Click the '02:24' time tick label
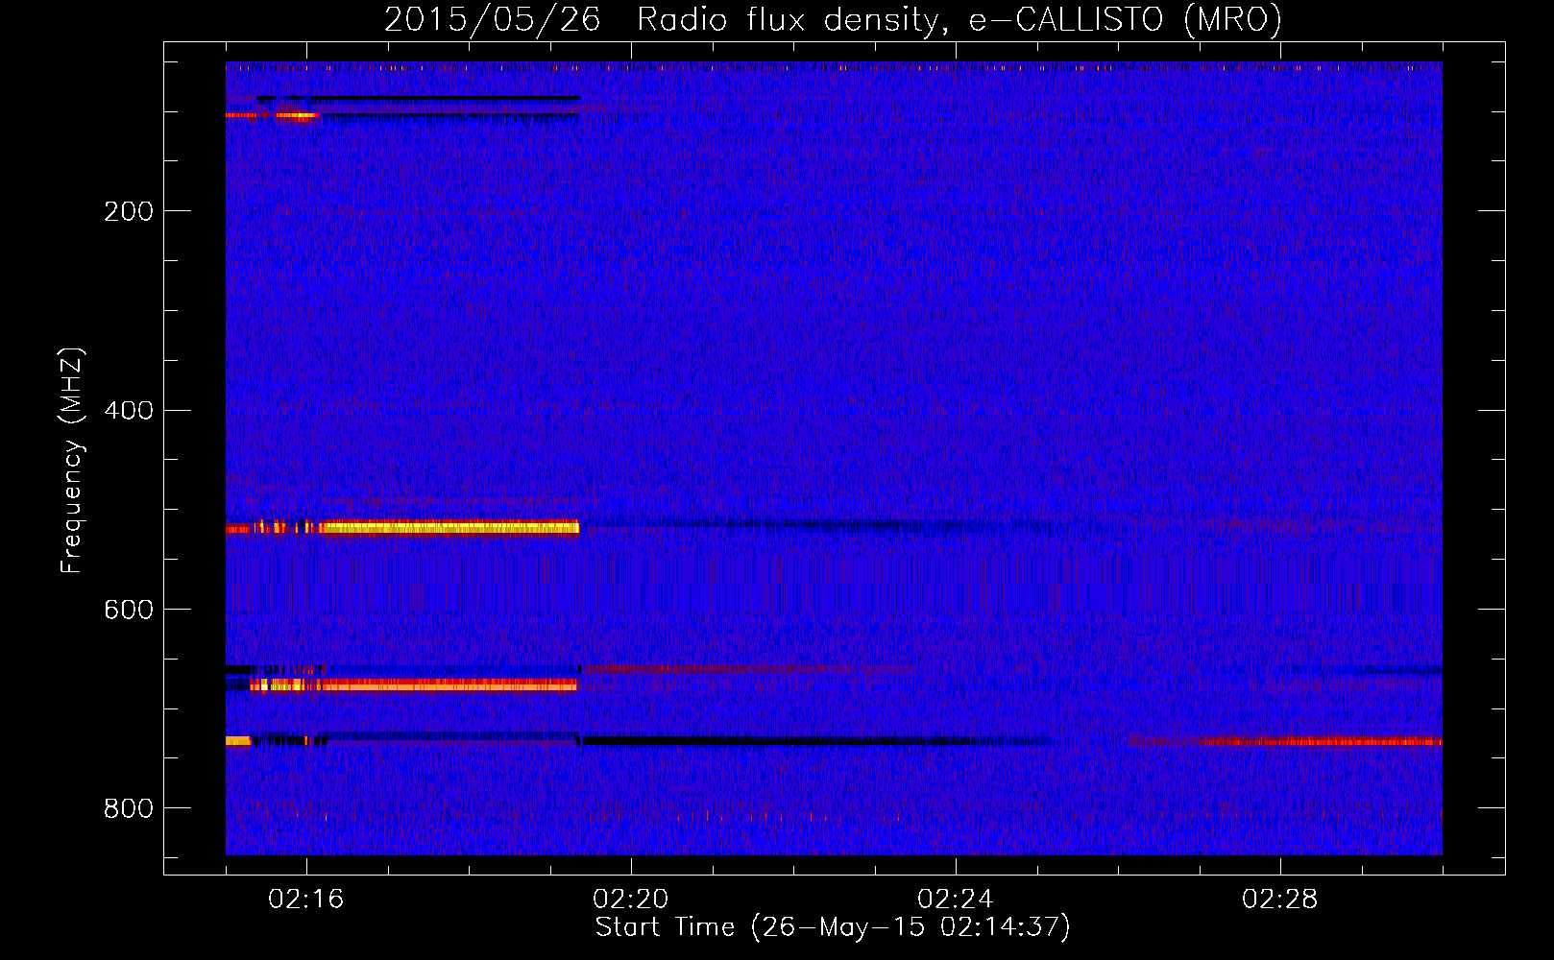 [x=956, y=900]
